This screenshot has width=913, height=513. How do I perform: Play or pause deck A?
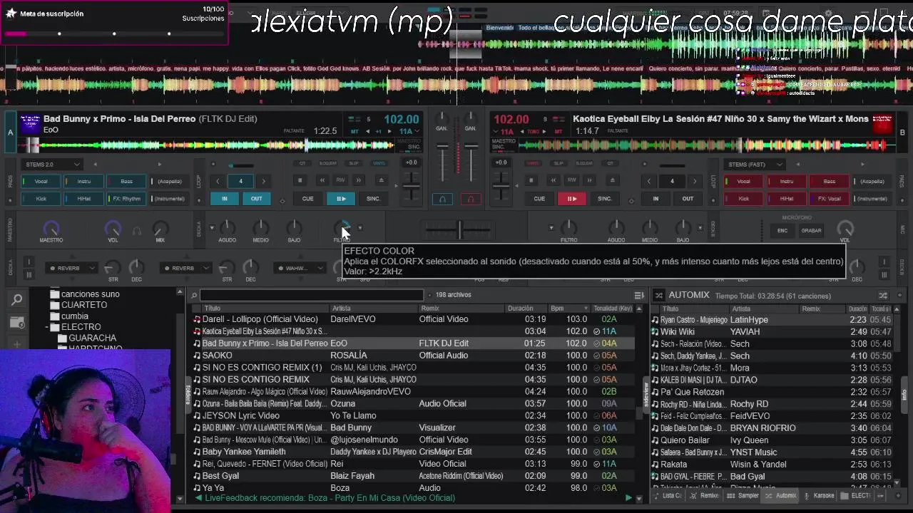point(341,199)
